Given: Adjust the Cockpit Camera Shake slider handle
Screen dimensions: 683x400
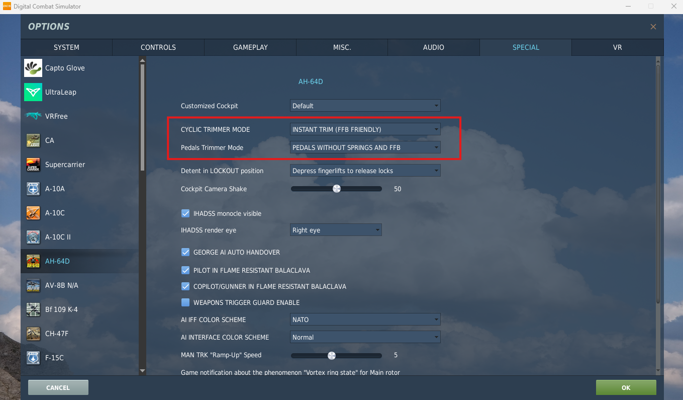Looking at the screenshot, I should point(337,189).
